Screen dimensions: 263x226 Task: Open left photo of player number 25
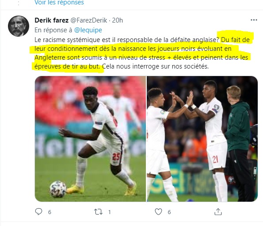(x=90, y=139)
